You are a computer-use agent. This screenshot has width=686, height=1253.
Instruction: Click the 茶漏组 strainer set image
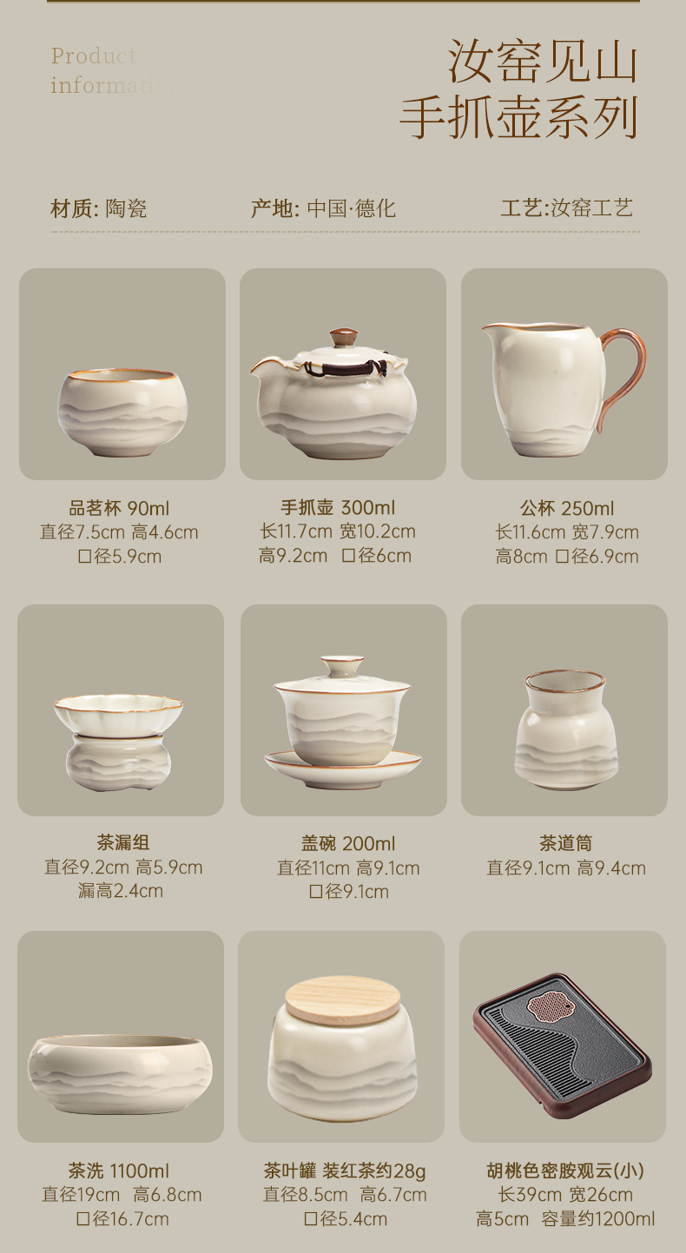pyautogui.click(x=121, y=710)
